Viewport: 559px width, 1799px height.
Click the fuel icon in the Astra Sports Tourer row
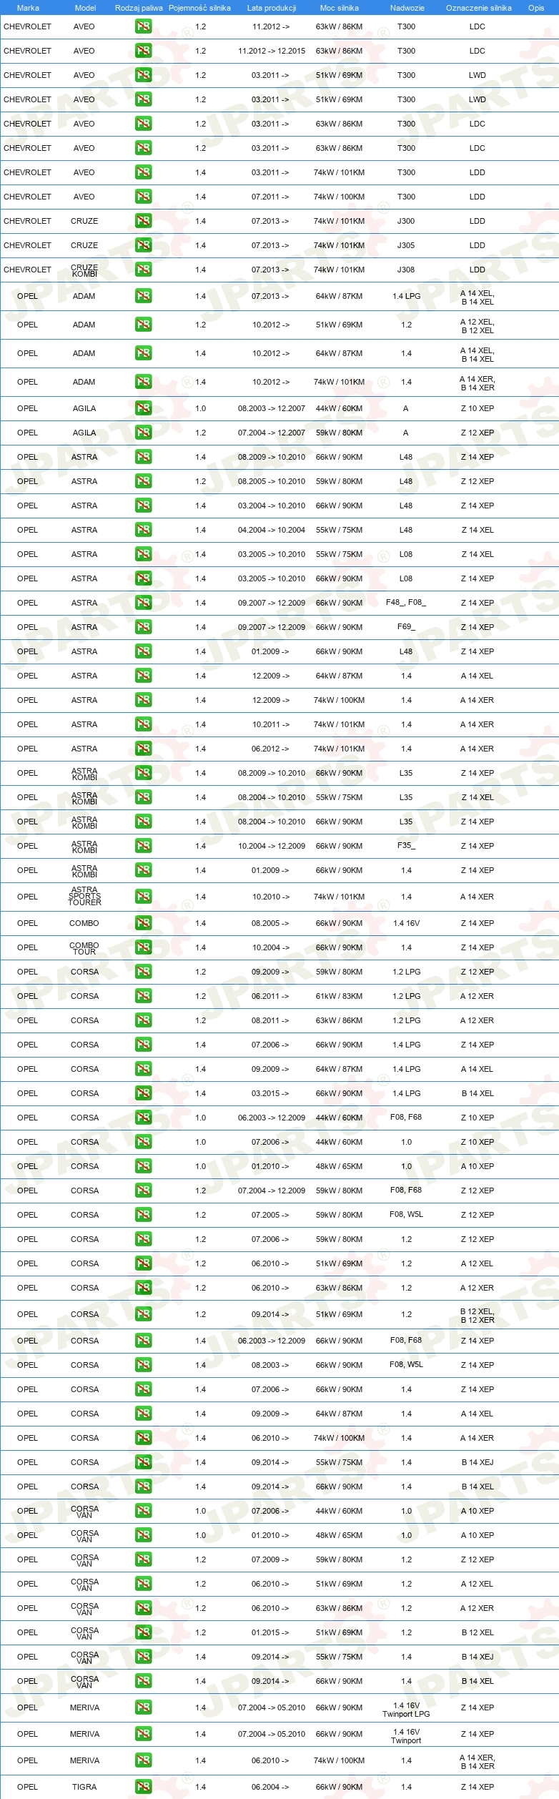[143, 897]
